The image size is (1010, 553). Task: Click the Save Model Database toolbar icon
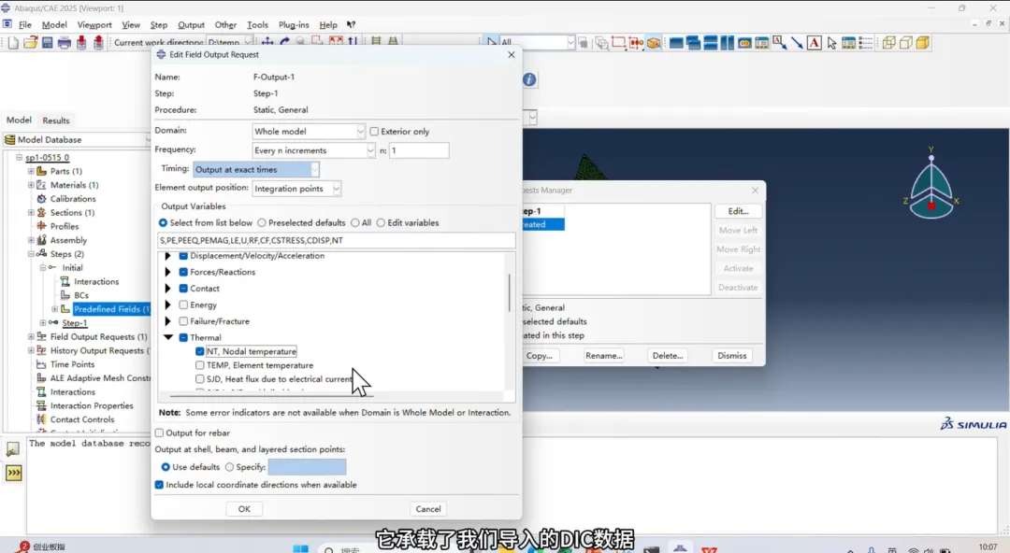[47, 43]
